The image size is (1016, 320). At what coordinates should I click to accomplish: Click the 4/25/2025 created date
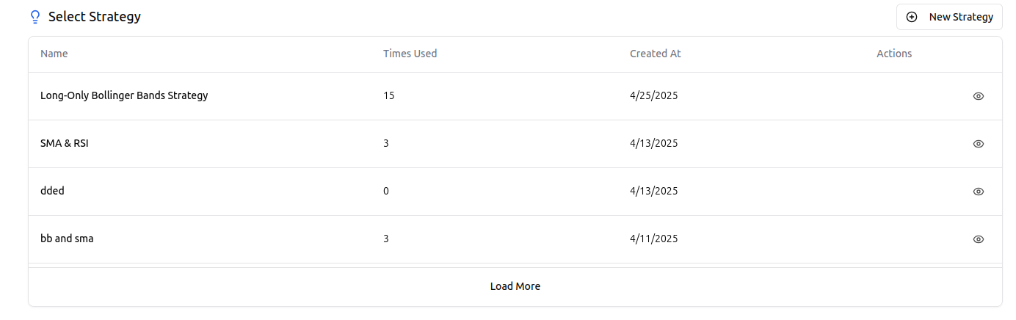pos(654,95)
